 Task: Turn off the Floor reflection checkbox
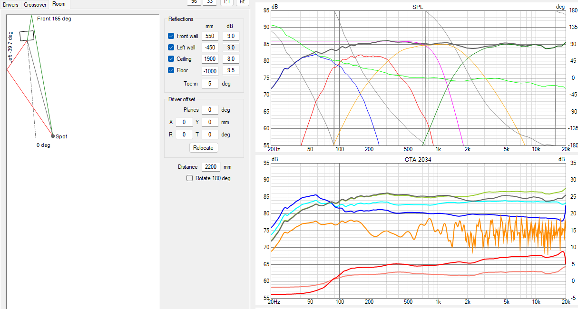(171, 70)
